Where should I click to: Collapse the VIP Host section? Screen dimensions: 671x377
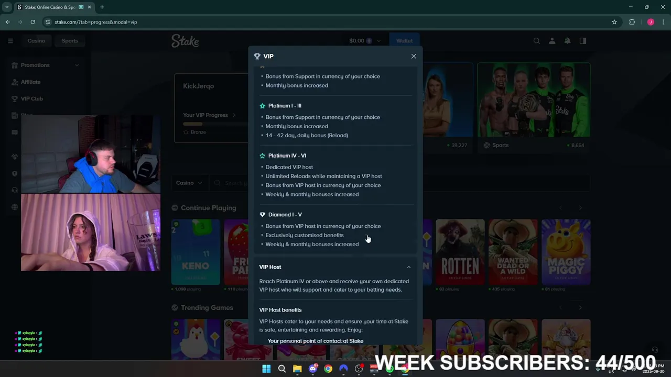[409, 267]
